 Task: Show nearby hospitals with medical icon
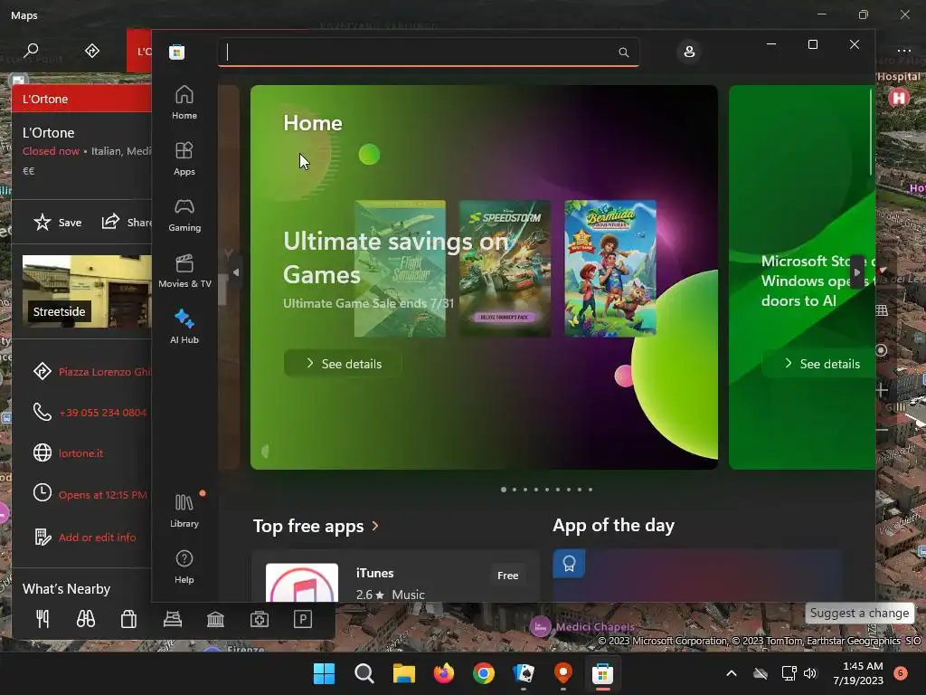pos(260,619)
